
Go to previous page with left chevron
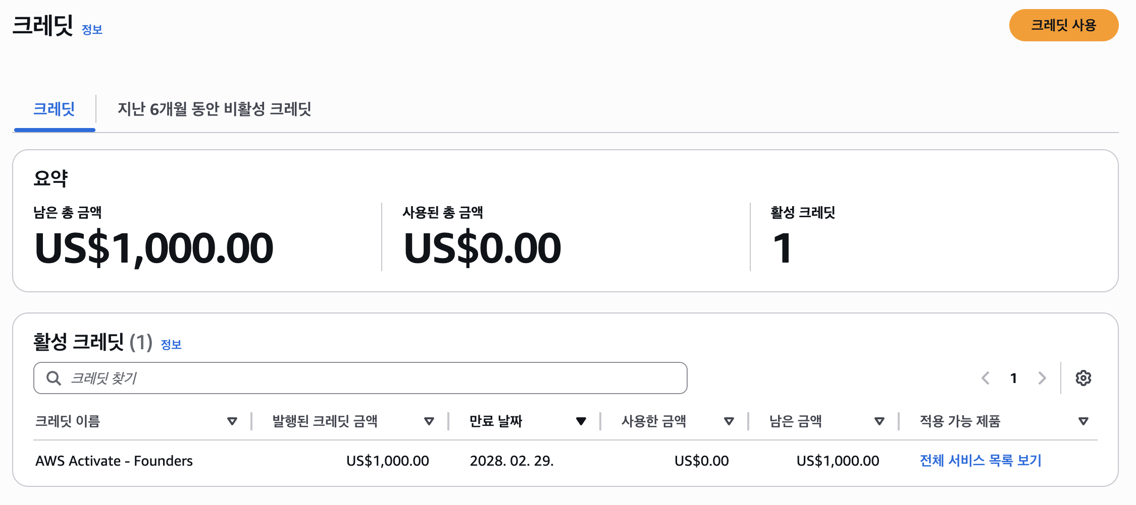[985, 378]
